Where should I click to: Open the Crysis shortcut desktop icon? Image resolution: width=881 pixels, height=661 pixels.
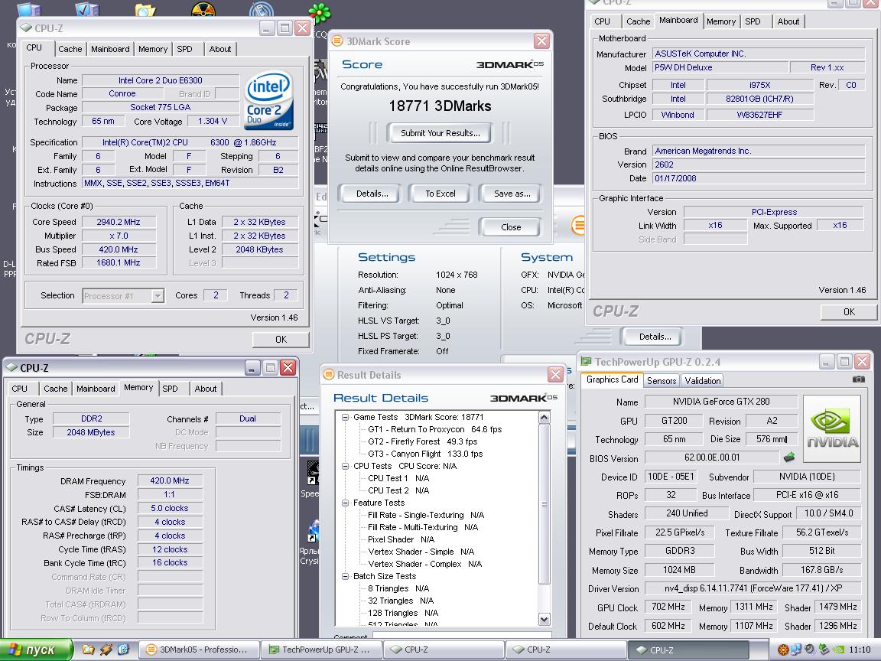tap(312, 531)
